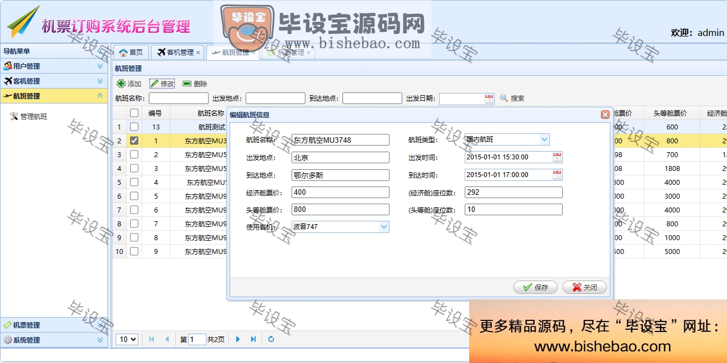Open the 使用客机 dropdown showing 波音747

pos(384,227)
